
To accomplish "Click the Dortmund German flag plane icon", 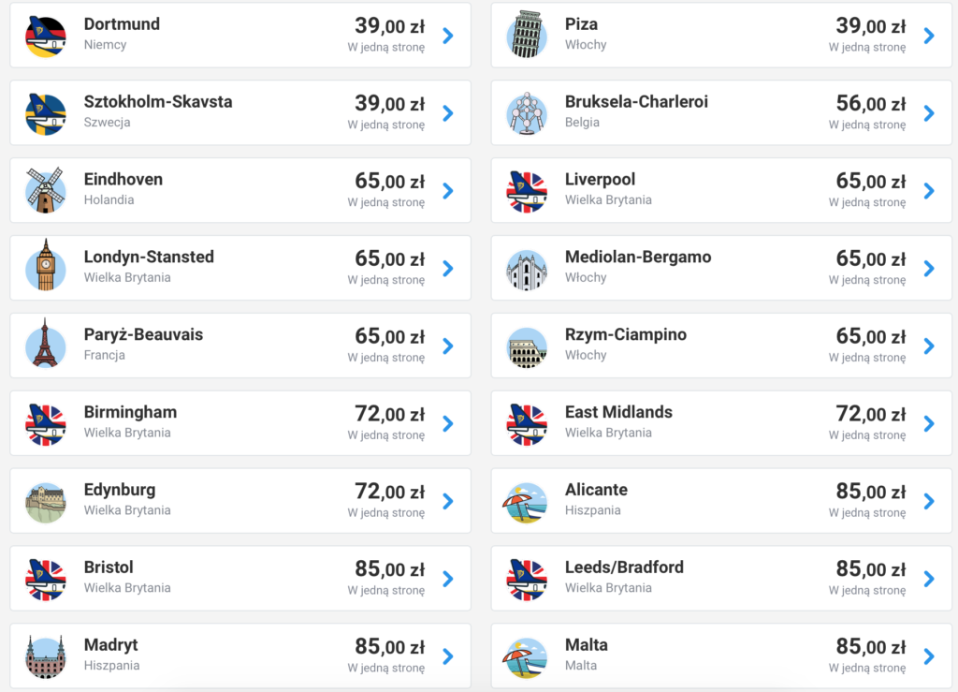I will (45, 36).
